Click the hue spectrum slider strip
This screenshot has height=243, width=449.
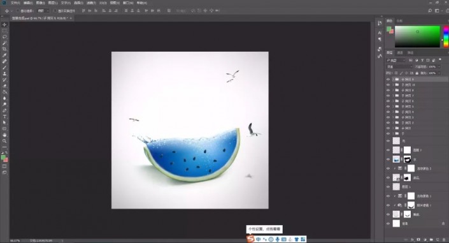tap(446, 37)
